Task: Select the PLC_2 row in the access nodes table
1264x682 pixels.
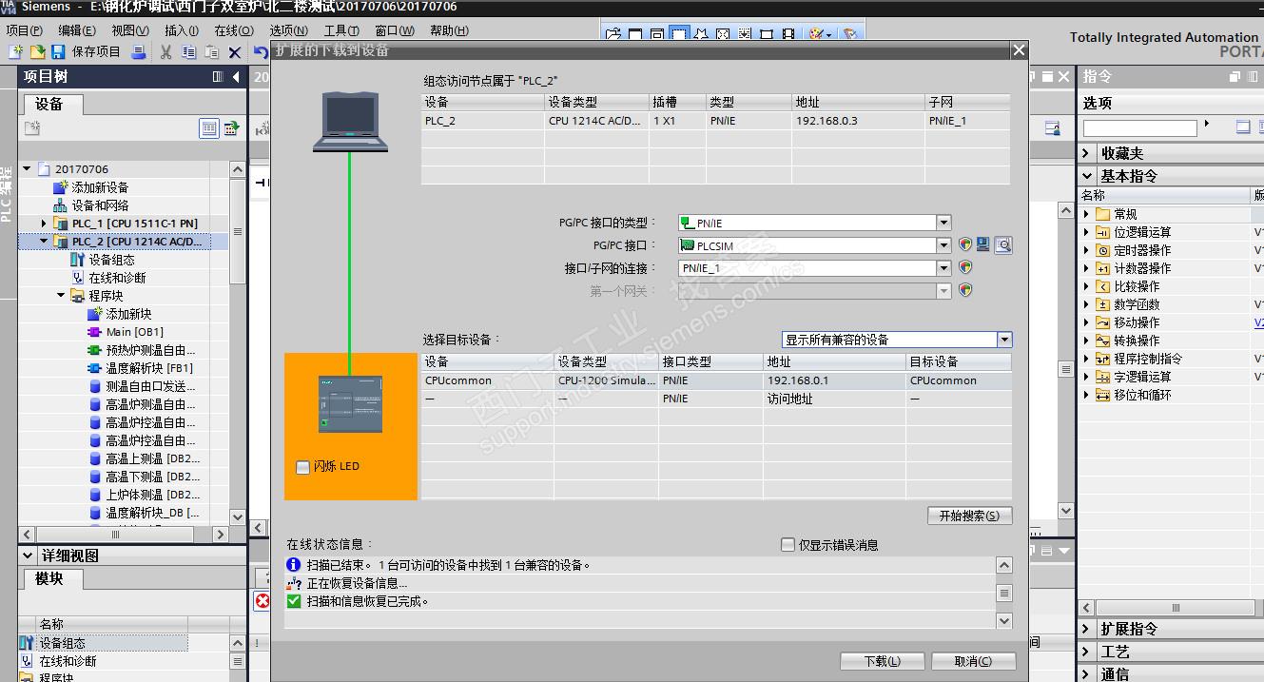Action: point(715,121)
